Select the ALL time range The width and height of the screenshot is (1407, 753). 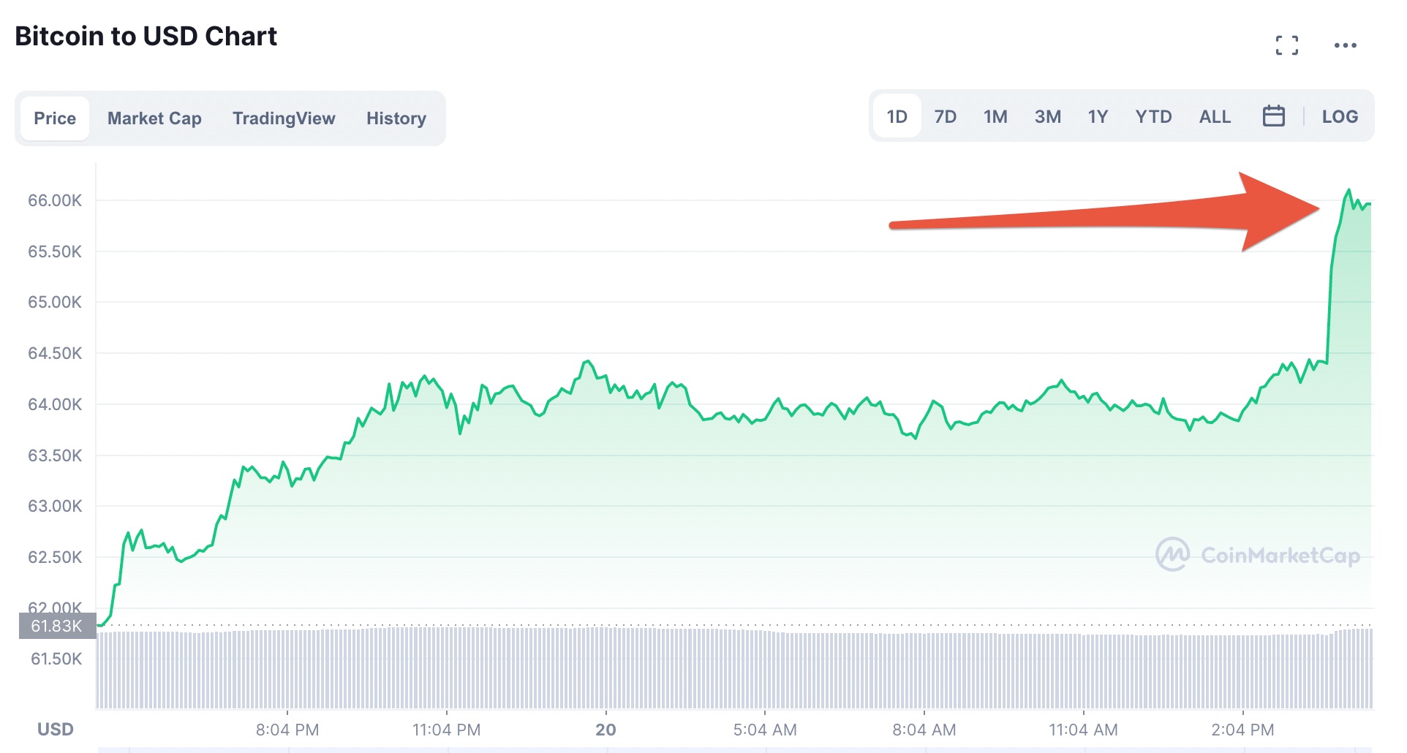1215,116
